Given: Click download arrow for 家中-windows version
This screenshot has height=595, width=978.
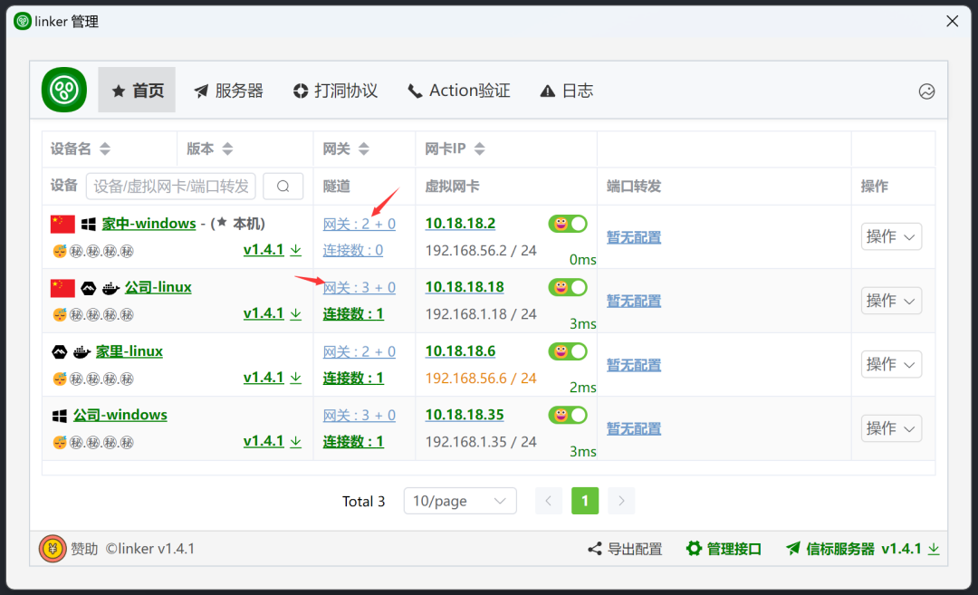Looking at the screenshot, I should tap(295, 249).
